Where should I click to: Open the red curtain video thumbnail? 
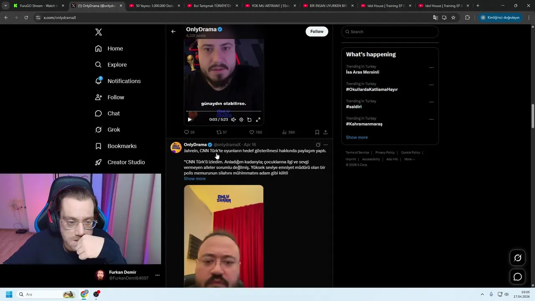coord(224,236)
